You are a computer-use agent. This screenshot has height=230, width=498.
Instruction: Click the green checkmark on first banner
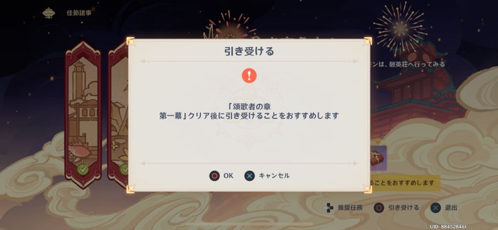(x=83, y=169)
